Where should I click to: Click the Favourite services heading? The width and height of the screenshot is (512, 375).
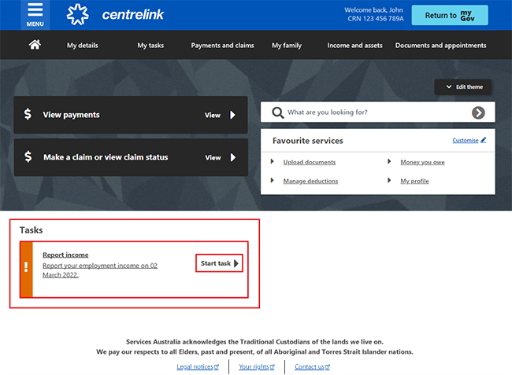pos(307,141)
